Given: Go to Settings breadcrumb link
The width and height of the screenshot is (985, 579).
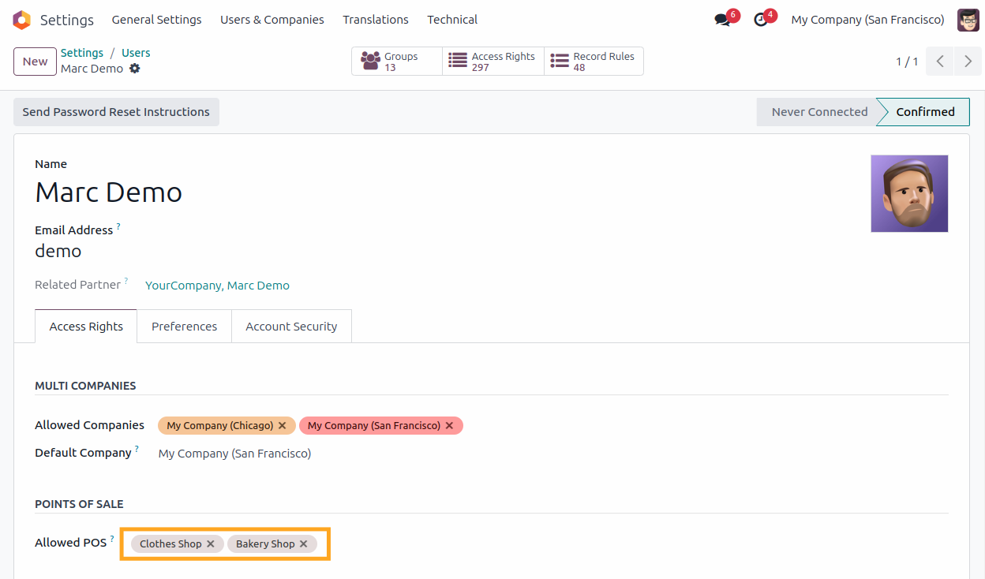Looking at the screenshot, I should click(x=82, y=53).
